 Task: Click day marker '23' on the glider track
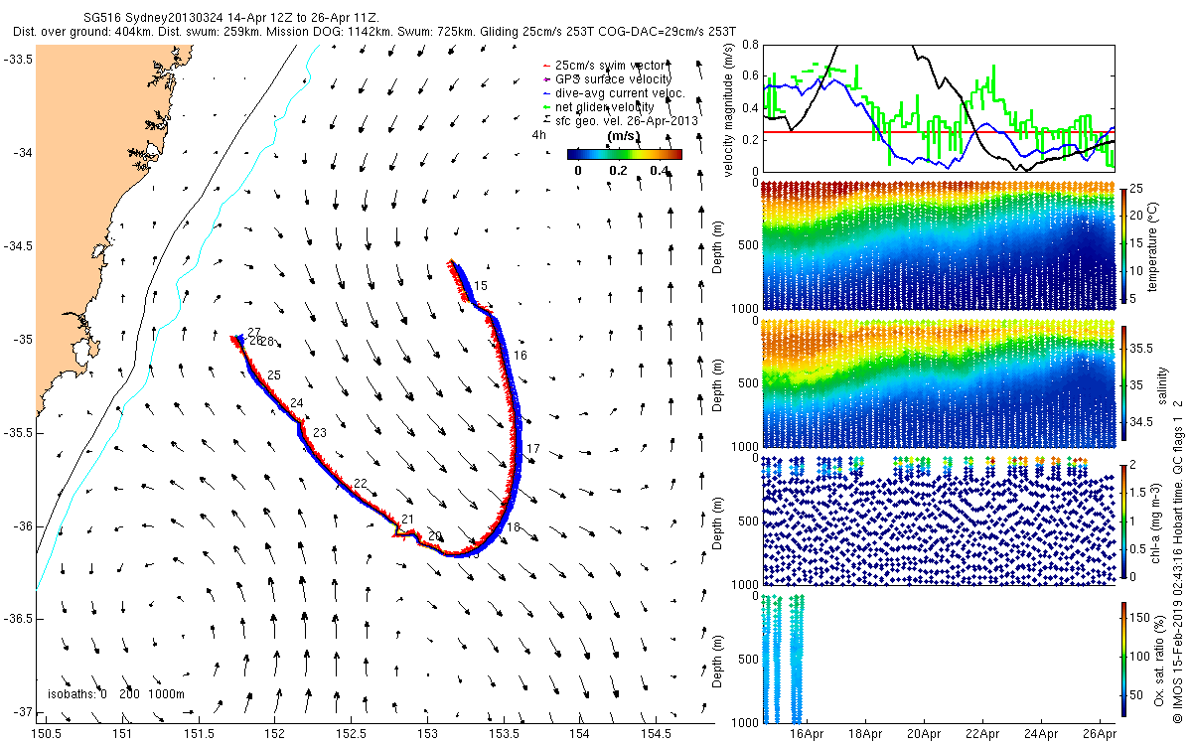point(319,433)
